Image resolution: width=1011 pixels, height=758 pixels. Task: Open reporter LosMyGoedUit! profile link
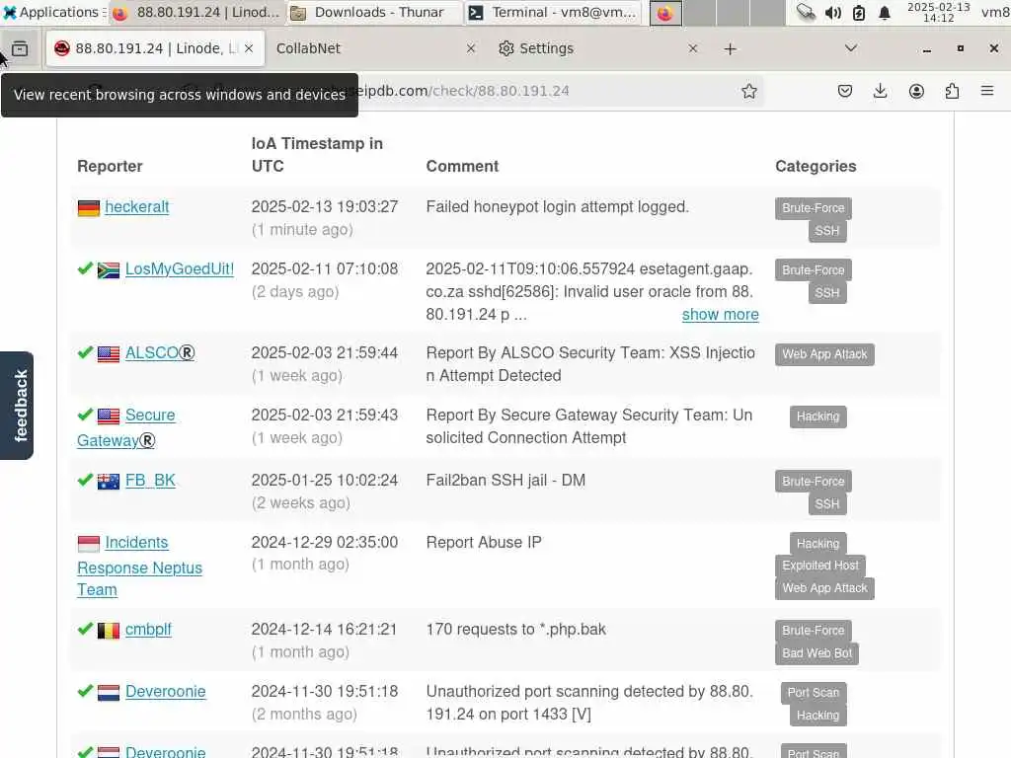[180, 268]
